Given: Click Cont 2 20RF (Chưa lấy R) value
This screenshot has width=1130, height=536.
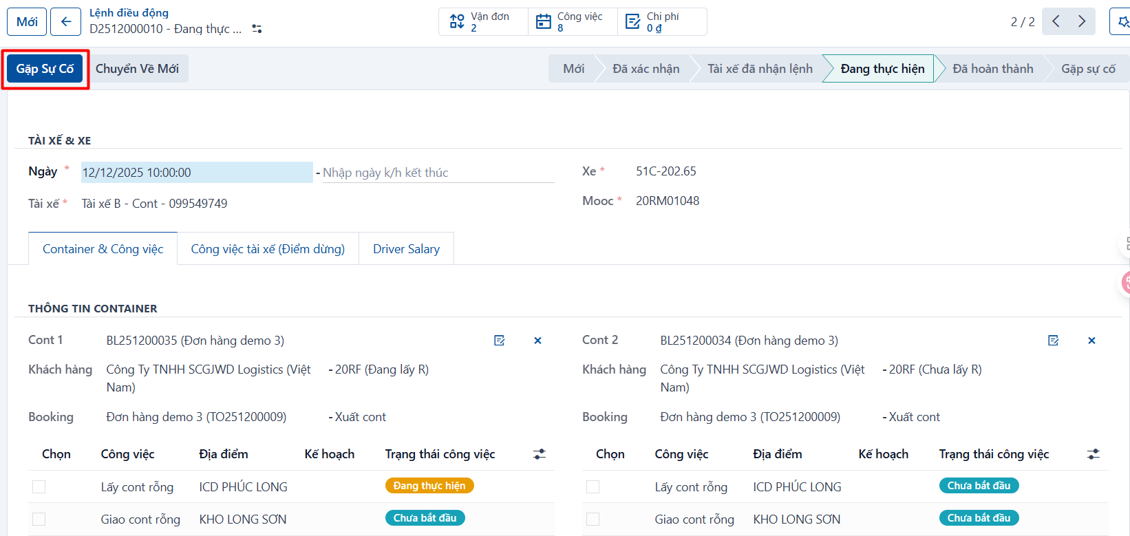Looking at the screenshot, I should click(x=935, y=369).
